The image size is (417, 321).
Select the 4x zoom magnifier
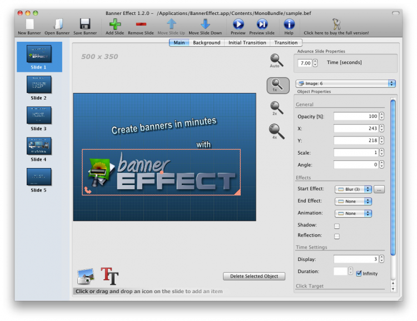click(276, 131)
